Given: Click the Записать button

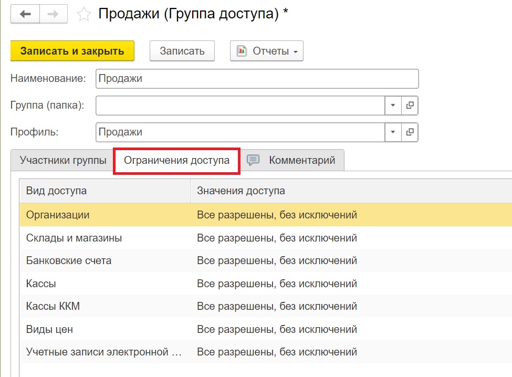Looking at the screenshot, I should (182, 51).
